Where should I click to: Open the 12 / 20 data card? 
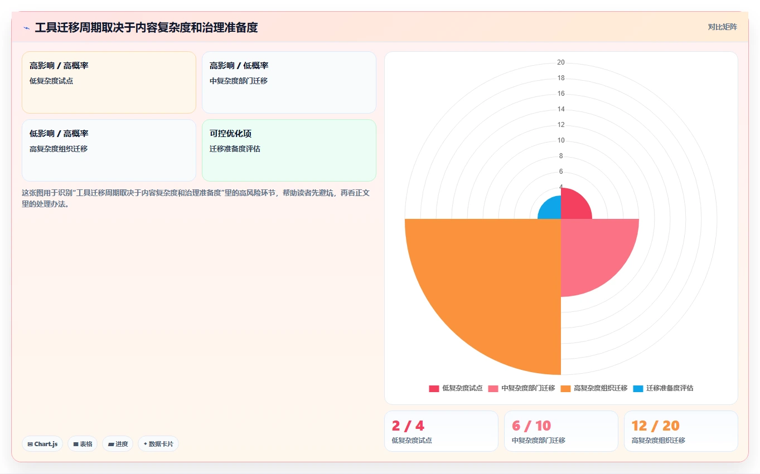681,431
